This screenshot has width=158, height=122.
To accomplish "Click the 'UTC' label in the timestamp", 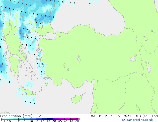I will [138, 116].
